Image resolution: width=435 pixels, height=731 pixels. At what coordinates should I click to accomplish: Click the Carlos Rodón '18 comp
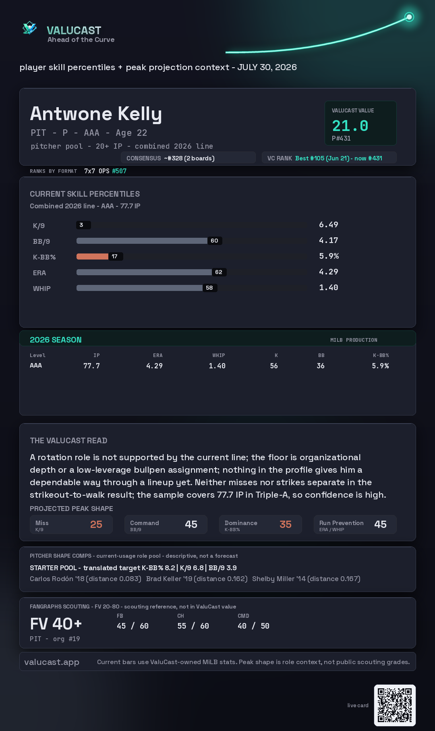85,579
